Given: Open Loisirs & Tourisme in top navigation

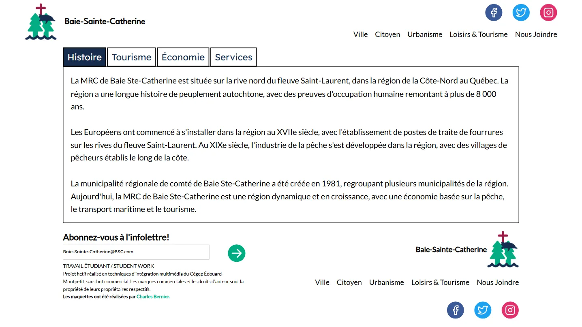Looking at the screenshot, I should tap(478, 34).
